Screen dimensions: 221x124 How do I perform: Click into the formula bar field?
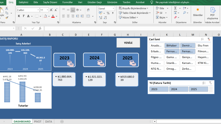click(133, 28)
